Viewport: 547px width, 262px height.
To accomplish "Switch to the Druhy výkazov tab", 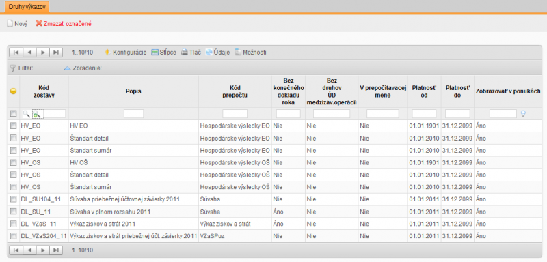I will (25, 6).
